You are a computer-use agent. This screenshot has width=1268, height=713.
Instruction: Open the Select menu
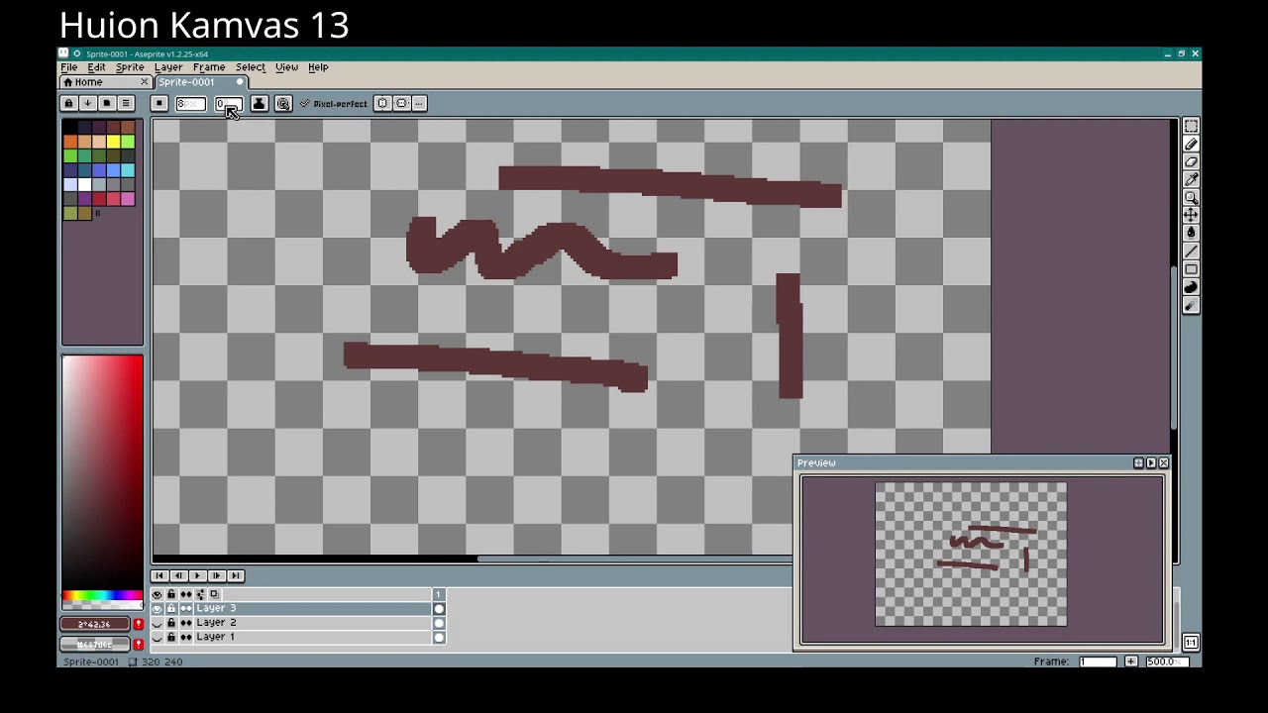(251, 67)
